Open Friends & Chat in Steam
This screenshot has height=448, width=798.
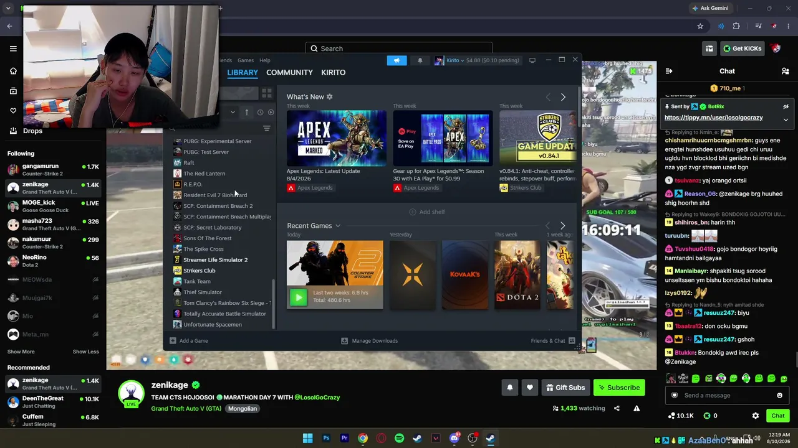point(554,341)
